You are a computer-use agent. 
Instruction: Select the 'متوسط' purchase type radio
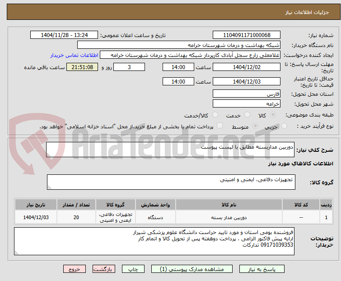coord(255,126)
